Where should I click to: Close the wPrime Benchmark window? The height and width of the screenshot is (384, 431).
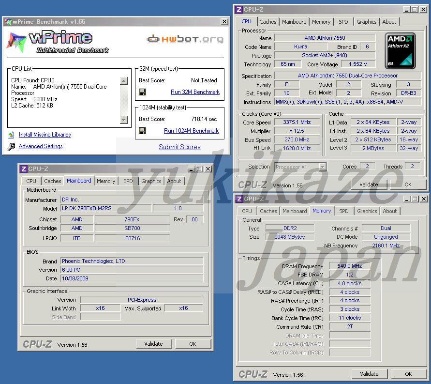pos(224,21)
